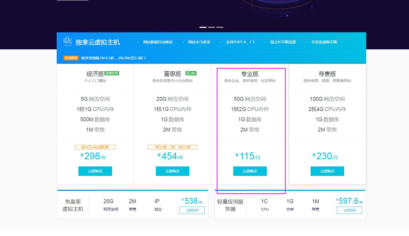Click the green 送.site badge
This screenshot has width=409, height=236.
(191, 73)
